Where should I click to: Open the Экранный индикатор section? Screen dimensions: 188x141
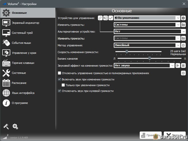pos(28,23)
